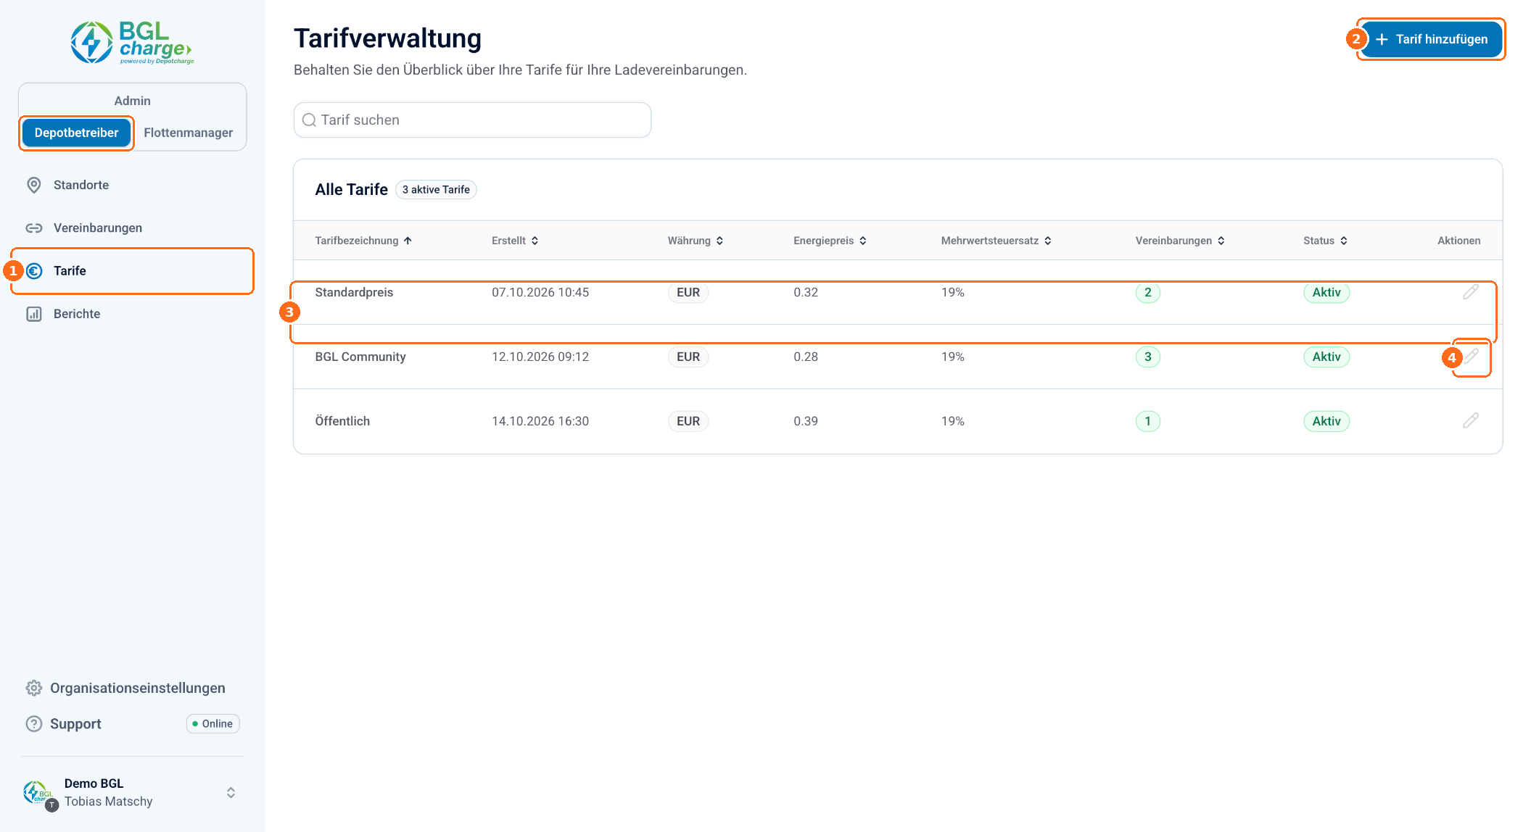Click the Standorte location pin icon

(x=34, y=185)
